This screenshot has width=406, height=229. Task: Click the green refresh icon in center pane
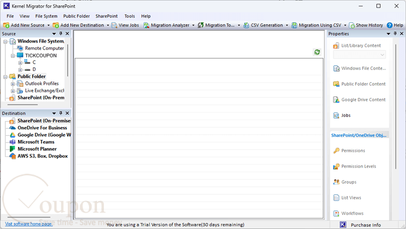coord(317,52)
